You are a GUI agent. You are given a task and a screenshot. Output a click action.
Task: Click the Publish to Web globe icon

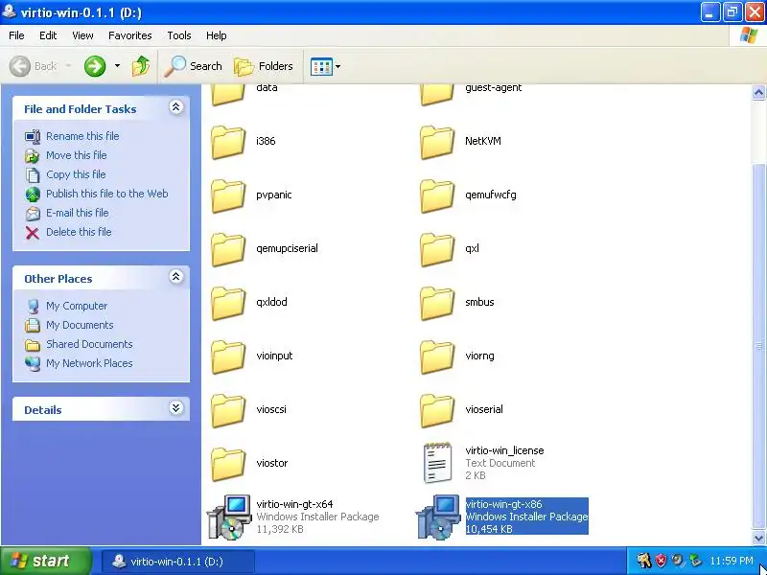point(33,195)
